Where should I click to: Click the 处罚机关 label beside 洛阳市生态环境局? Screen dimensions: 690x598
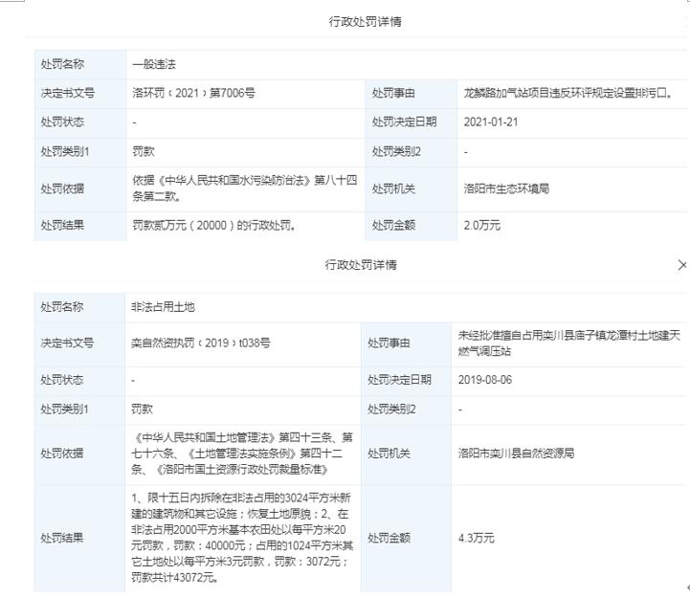(393, 188)
